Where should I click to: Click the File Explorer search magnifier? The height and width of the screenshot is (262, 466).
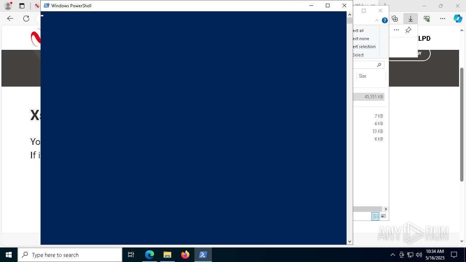(x=379, y=65)
